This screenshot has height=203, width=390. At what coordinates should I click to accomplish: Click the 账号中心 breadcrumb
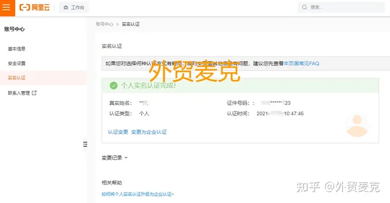[105, 24]
